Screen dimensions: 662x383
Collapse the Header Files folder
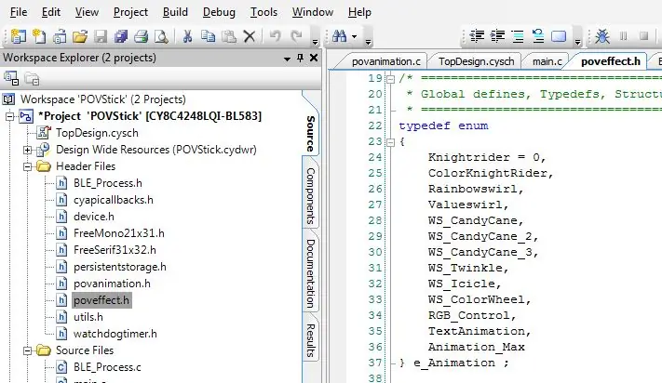27,166
